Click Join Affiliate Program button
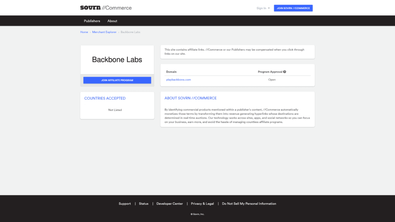The width and height of the screenshot is (395, 222). (x=117, y=80)
